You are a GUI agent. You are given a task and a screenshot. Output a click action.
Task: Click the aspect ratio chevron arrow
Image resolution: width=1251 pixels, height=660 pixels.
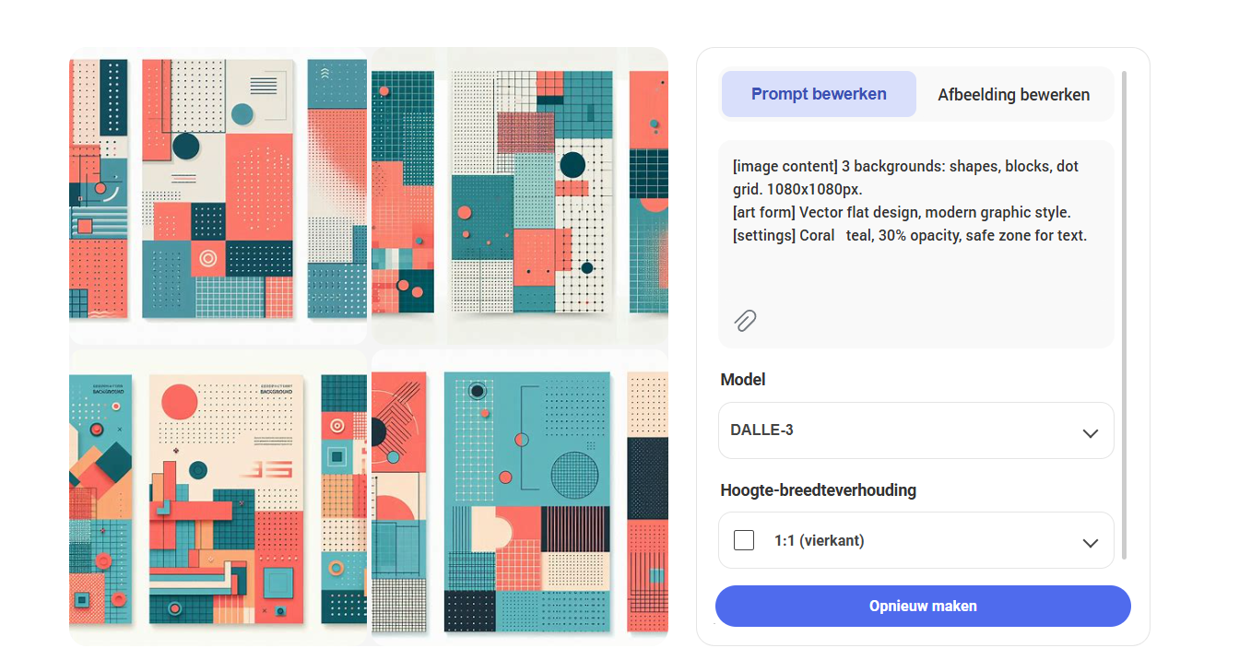coord(1090,542)
